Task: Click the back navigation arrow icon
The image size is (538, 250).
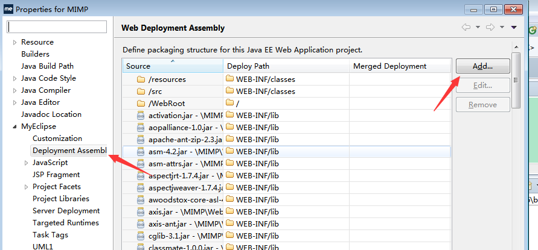Action: point(466,27)
